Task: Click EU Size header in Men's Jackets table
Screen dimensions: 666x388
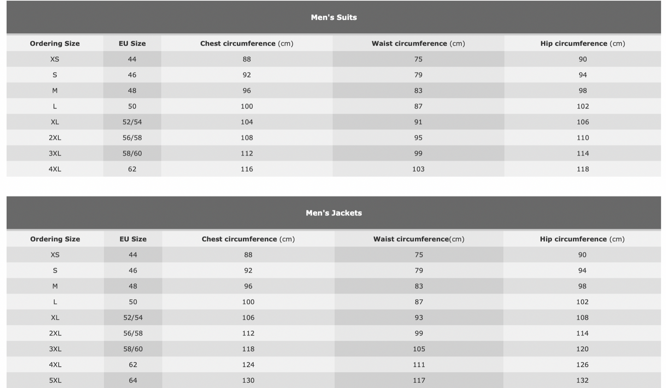Action: click(133, 239)
